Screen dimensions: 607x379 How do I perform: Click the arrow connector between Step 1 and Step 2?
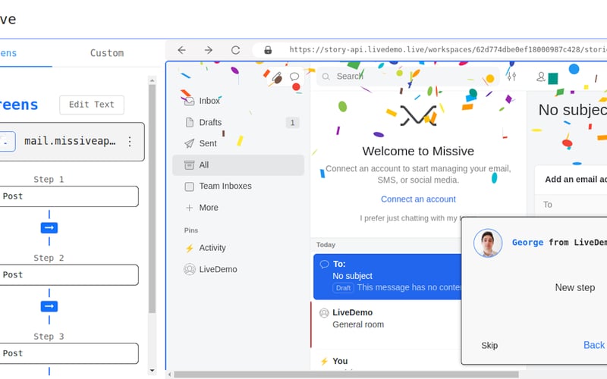(x=49, y=228)
